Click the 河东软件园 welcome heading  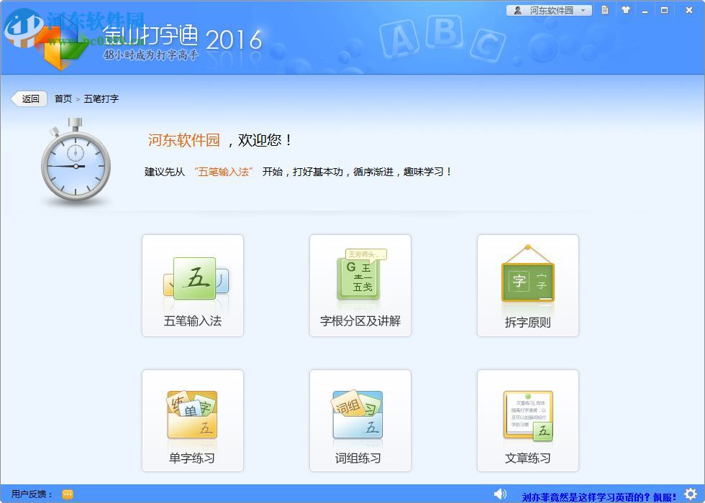pos(183,140)
